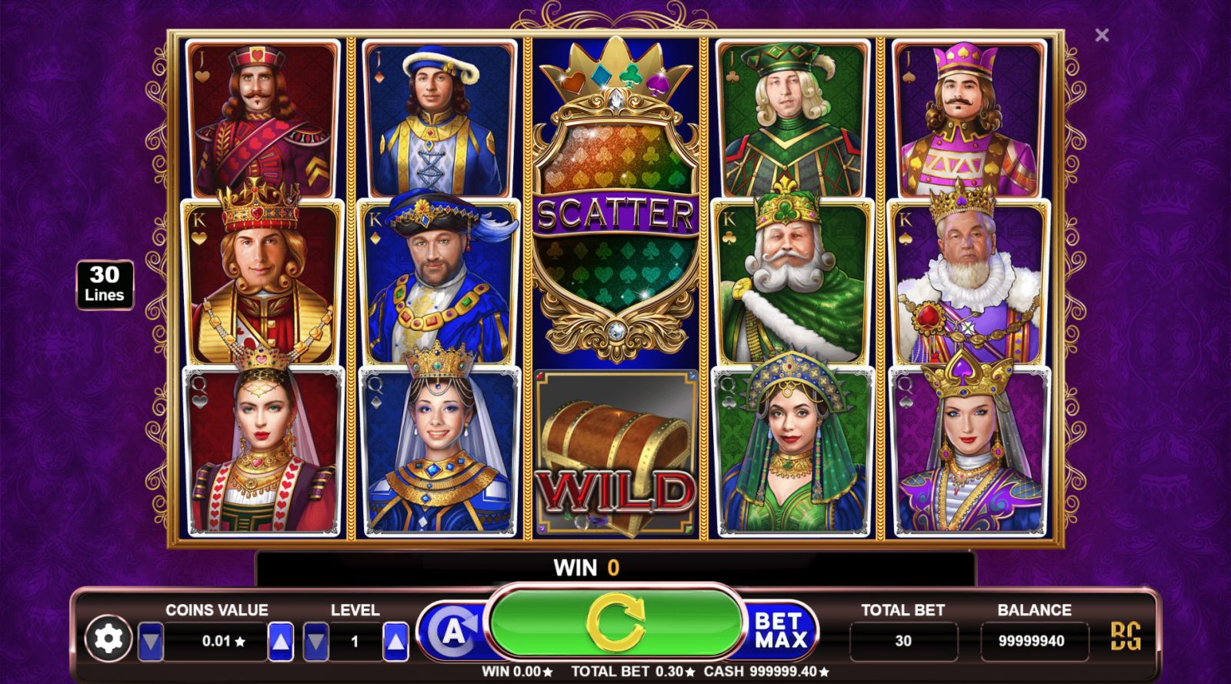Decrease coins value with down arrow
The width and height of the screenshot is (1231, 684).
pos(151,641)
